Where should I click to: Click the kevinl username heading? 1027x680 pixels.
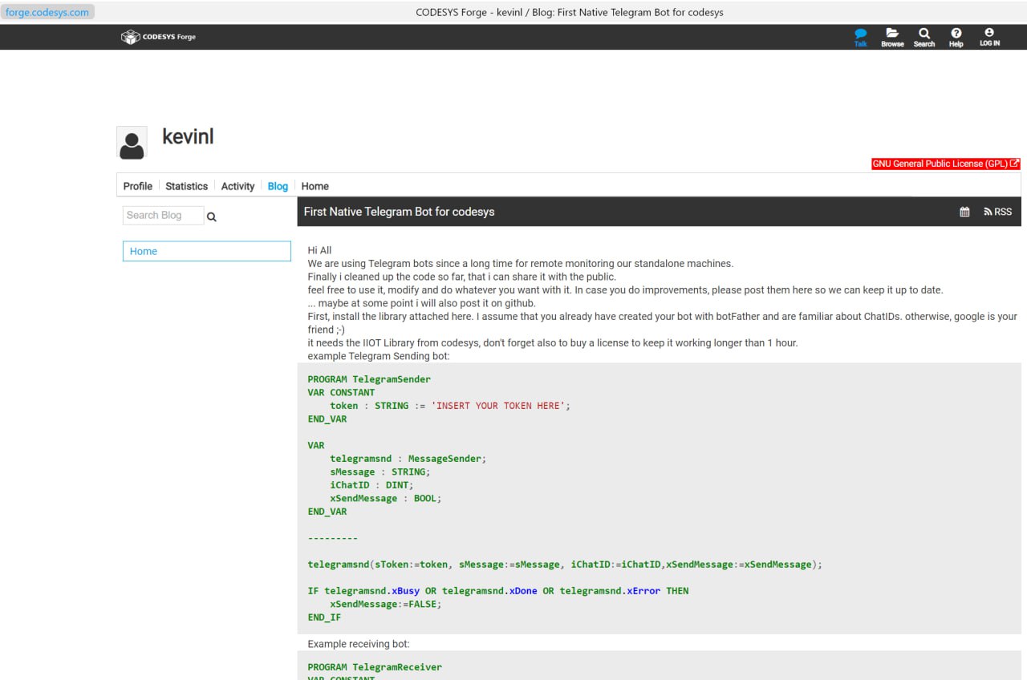pyautogui.click(x=188, y=136)
